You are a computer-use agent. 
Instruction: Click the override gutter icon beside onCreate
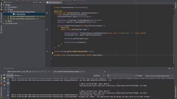pos(47,13)
